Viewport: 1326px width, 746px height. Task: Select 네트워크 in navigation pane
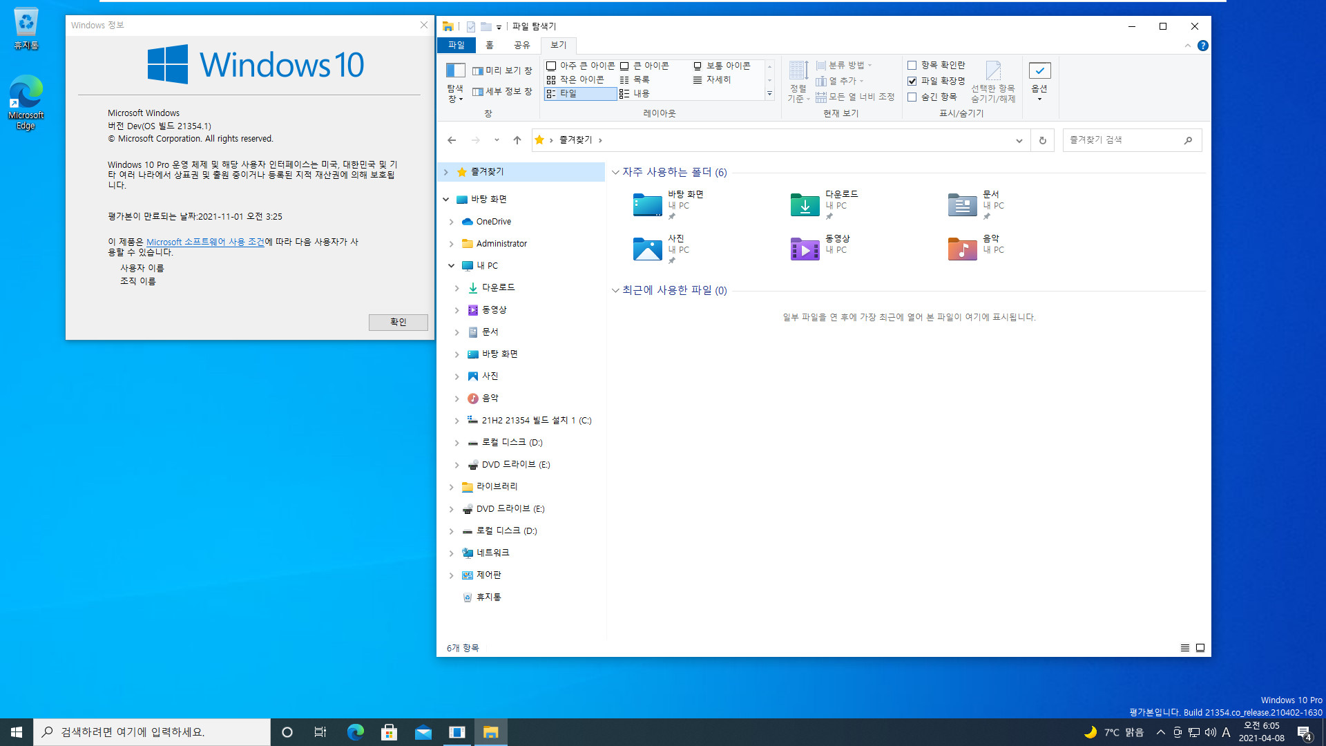(x=492, y=553)
